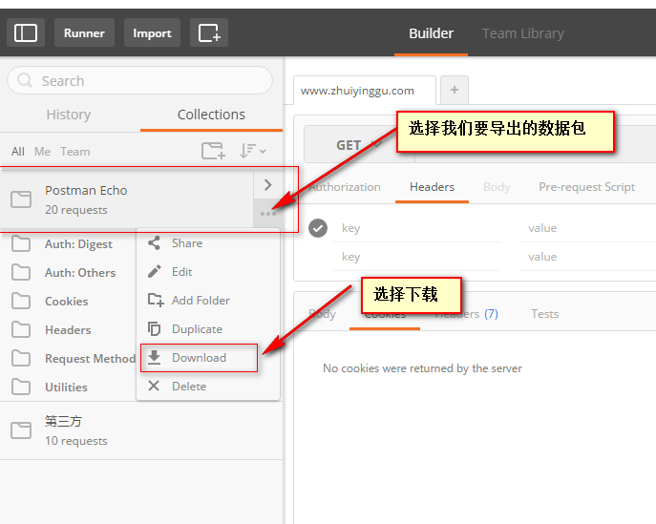This screenshot has height=524, width=656.
Task: Click the Download arrow icon
Action: click(x=154, y=358)
